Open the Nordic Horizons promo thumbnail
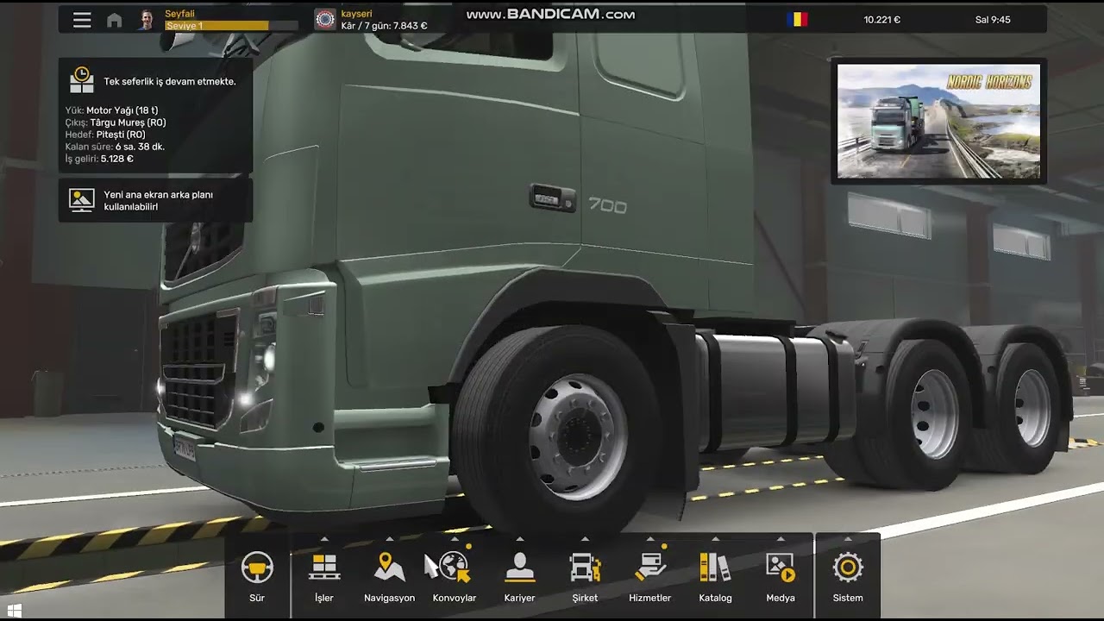1104x621 pixels. coord(938,121)
